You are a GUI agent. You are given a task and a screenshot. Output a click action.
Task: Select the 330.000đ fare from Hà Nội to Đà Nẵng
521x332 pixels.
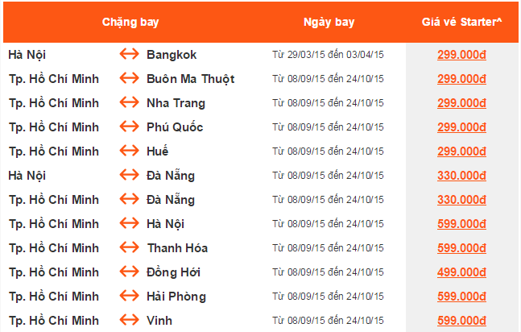coord(461,176)
